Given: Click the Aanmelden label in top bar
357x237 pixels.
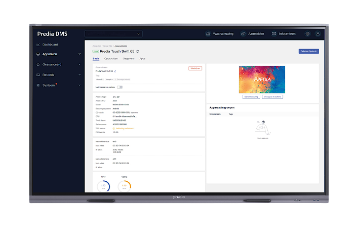Looking at the screenshot, I should click(x=256, y=34).
